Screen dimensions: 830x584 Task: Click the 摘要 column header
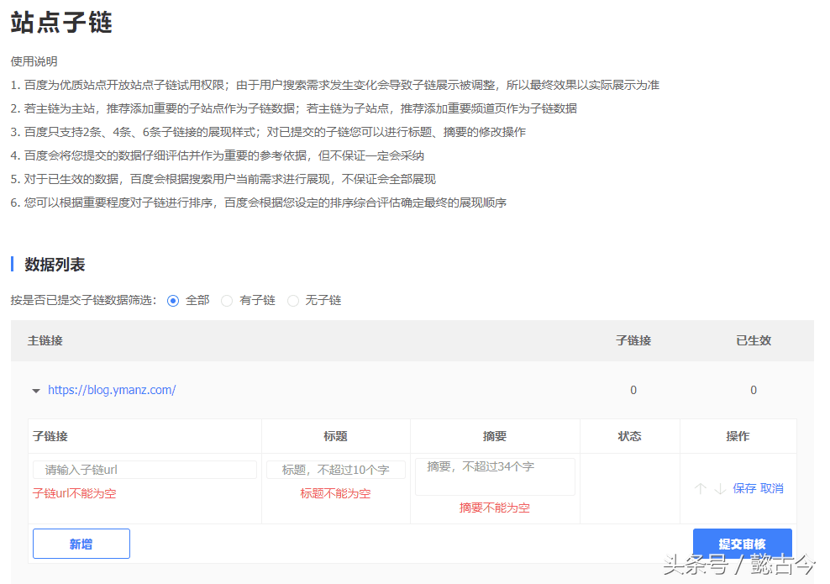point(495,436)
